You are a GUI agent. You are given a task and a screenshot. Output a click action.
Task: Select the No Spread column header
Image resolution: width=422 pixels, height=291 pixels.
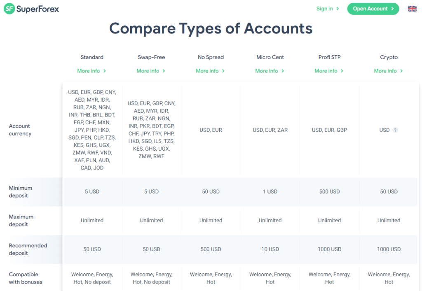click(211, 57)
